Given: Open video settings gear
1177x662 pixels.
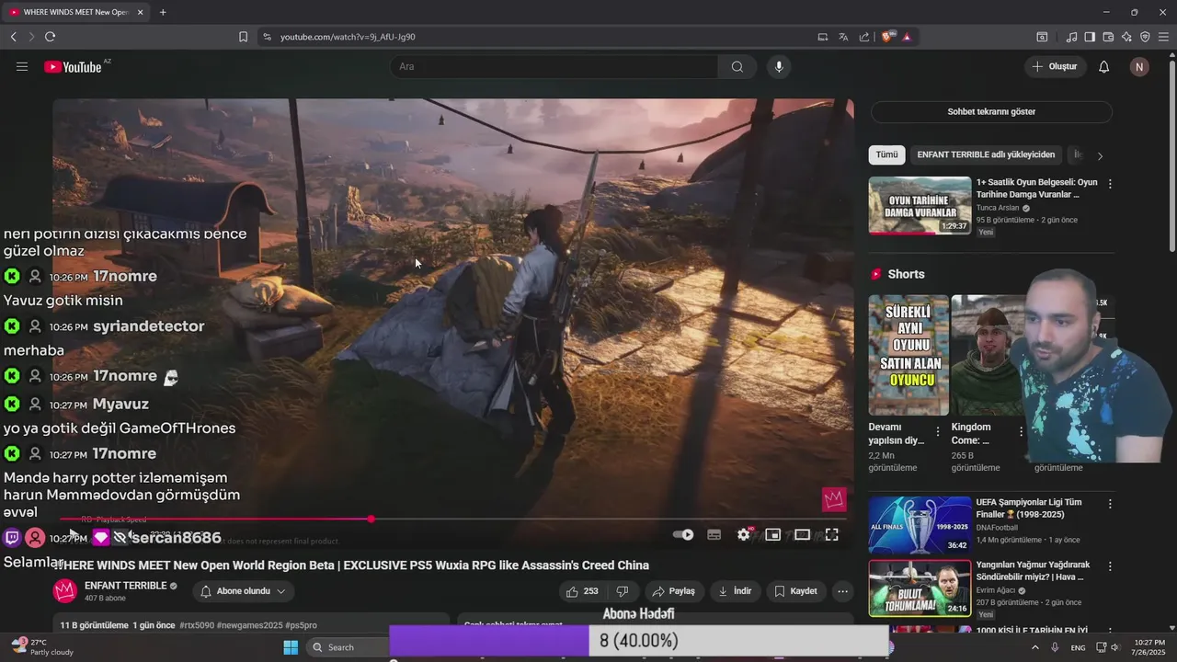Looking at the screenshot, I should tap(744, 535).
